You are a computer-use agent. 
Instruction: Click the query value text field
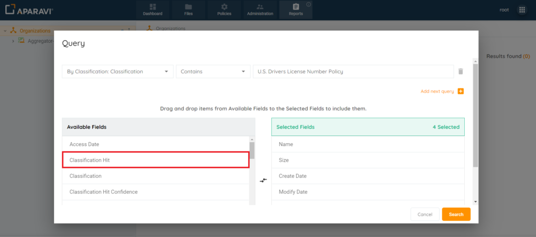pos(353,72)
